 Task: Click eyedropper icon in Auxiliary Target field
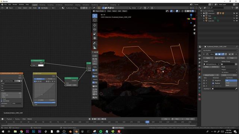pos(236,89)
